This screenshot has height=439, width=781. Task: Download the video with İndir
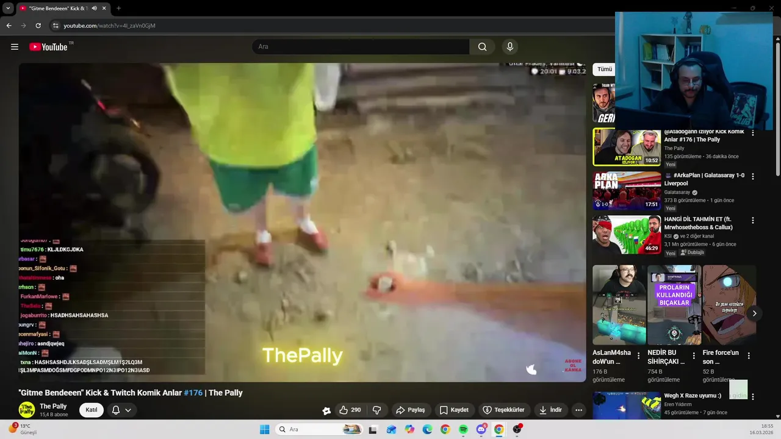(550, 410)
